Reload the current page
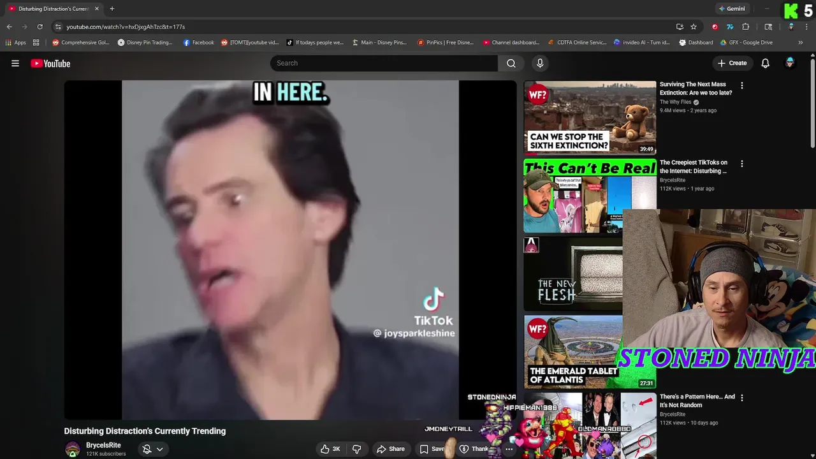Viewport: 816px width, 459px height. point(40,27)
